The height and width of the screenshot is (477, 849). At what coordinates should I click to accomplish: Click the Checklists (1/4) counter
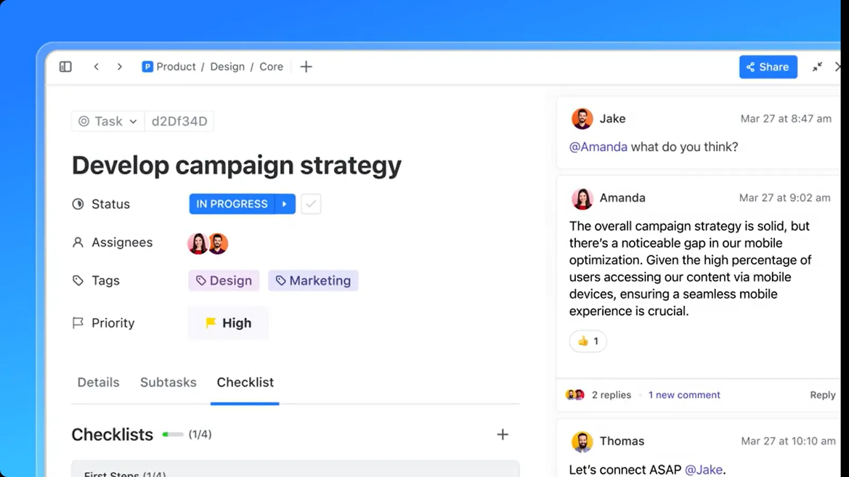[200, 435]
